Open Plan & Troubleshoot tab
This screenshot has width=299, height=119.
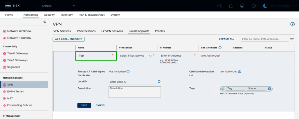pyautogui.click(x=92, y=15)
